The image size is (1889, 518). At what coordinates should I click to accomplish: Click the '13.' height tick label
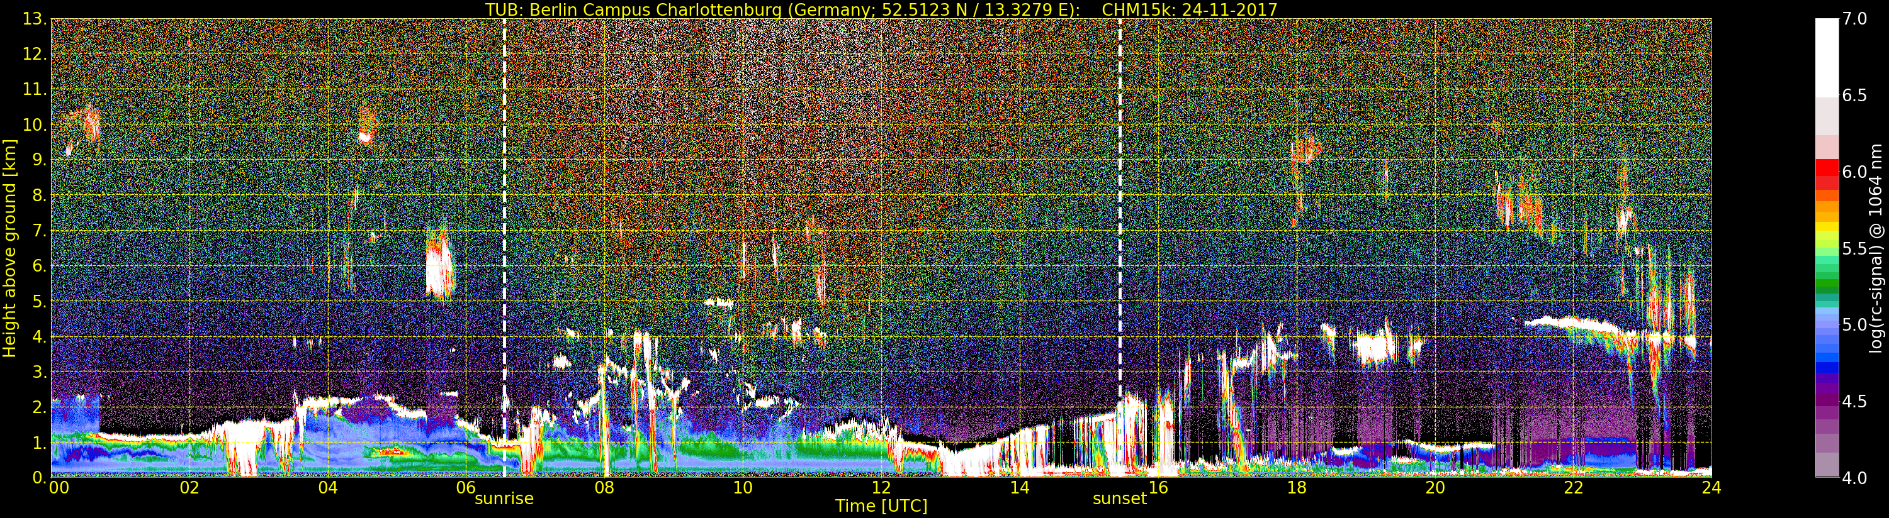click(35, 19)
